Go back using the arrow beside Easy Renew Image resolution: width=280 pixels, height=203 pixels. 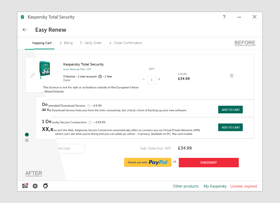coord(25,30)
